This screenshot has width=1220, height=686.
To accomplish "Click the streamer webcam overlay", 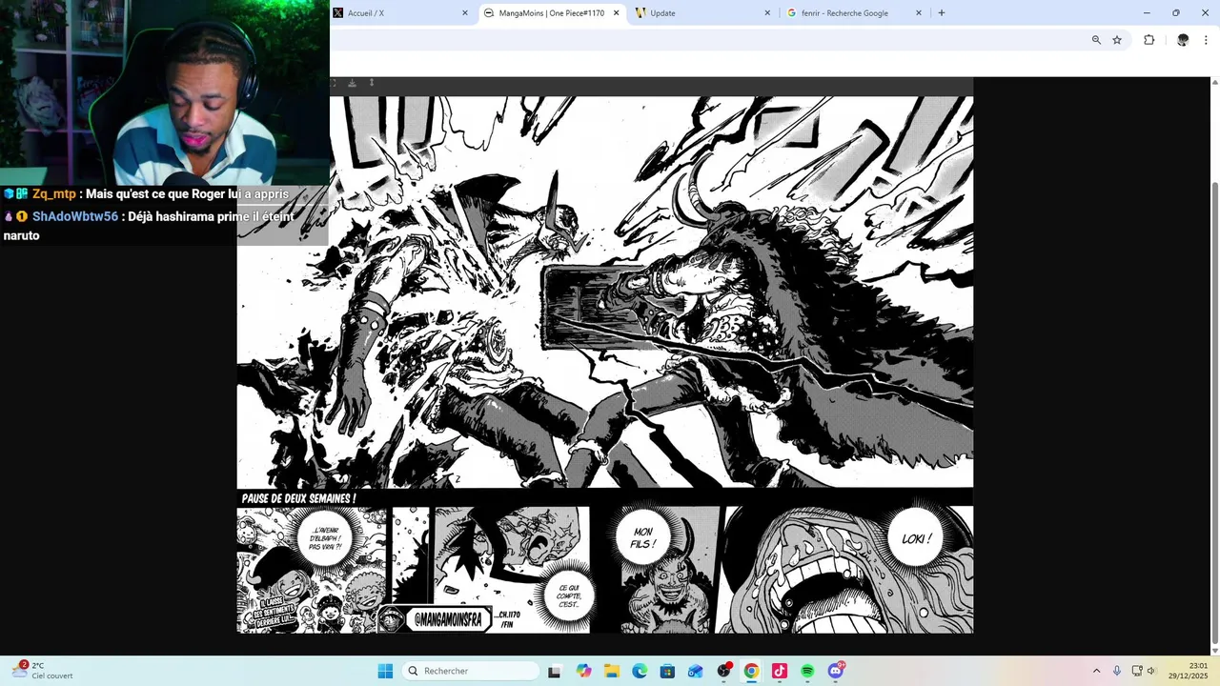I will pyautogui.click(x=165, y=92).
